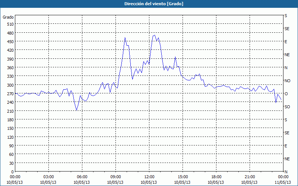Choose the 300 y-axis label
298x186 pixels.
(x=11, y=85)
